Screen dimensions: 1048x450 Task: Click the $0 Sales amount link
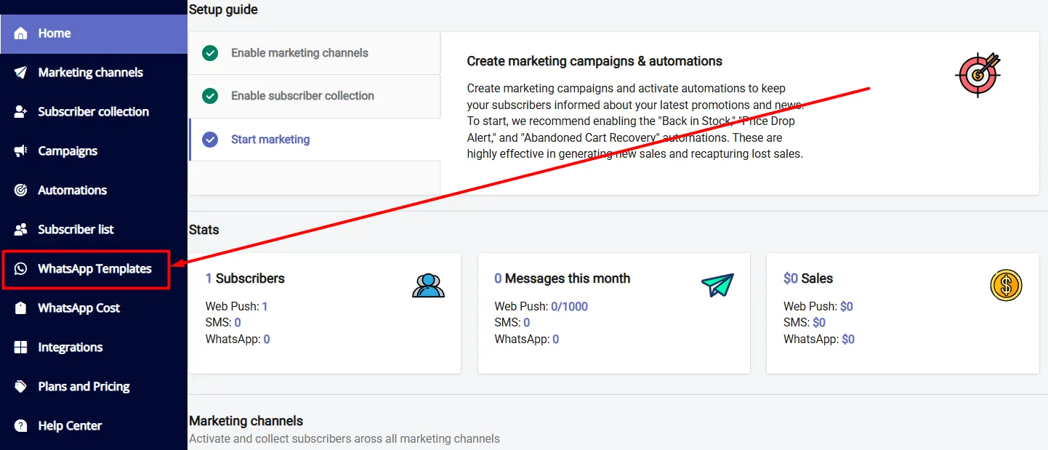click(x=791, y=278)
